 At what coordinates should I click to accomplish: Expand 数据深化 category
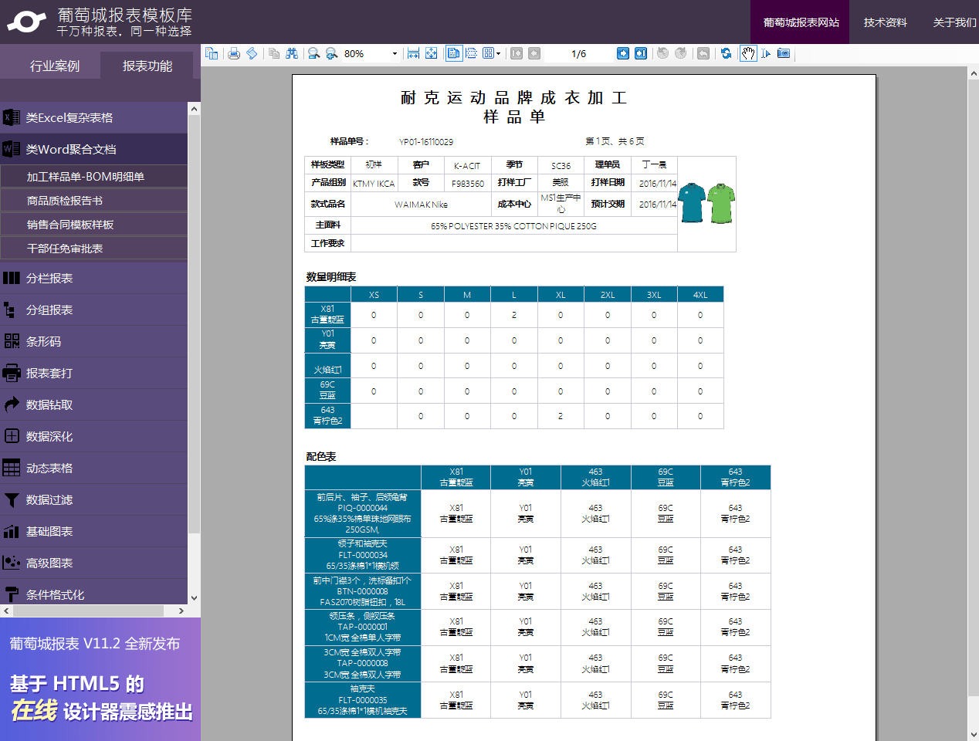click(93, 436)
